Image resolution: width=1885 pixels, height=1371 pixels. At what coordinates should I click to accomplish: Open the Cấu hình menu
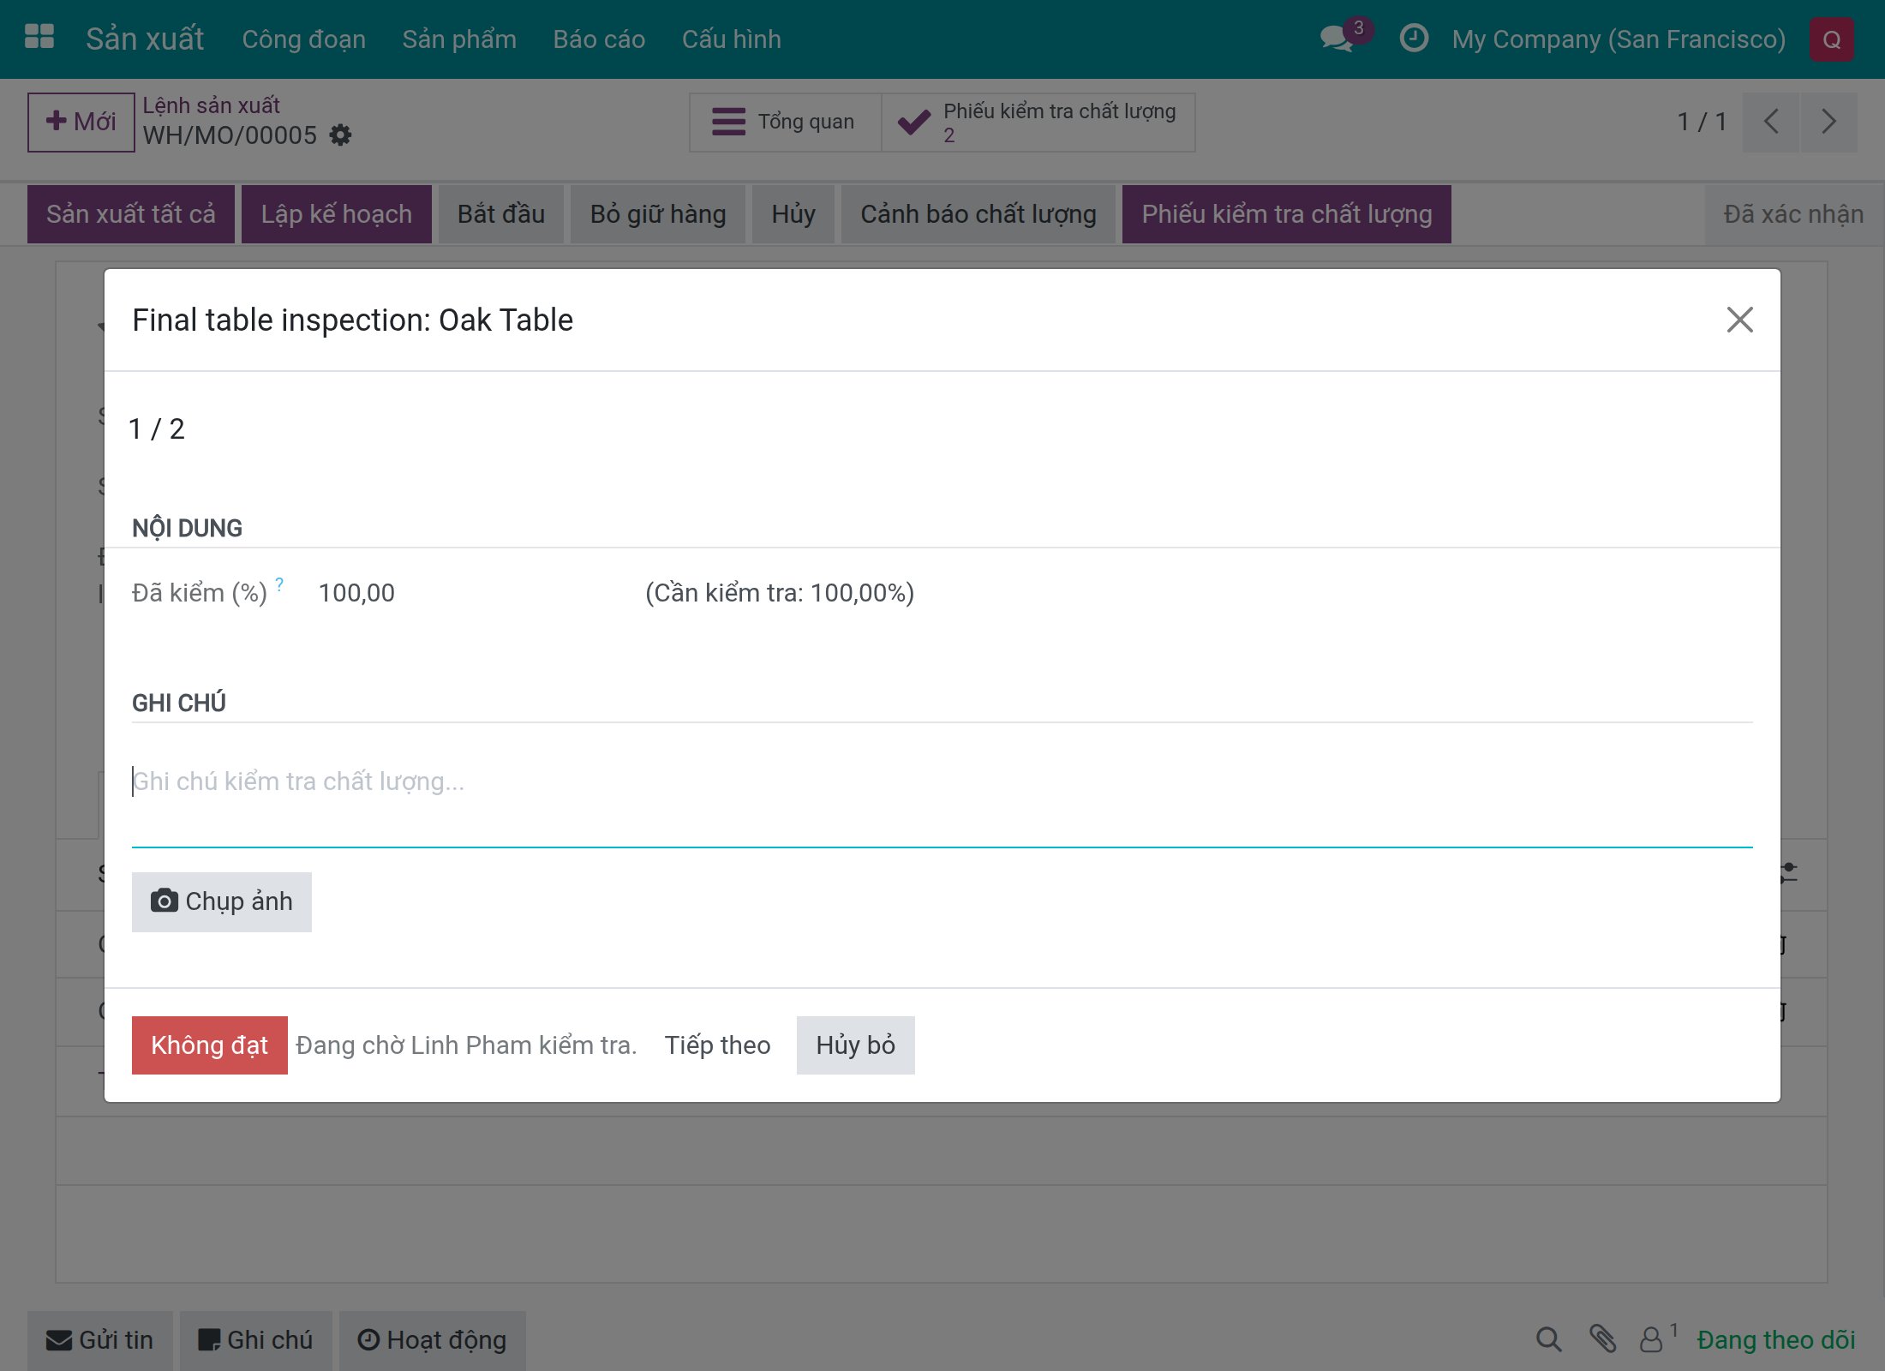731,39
